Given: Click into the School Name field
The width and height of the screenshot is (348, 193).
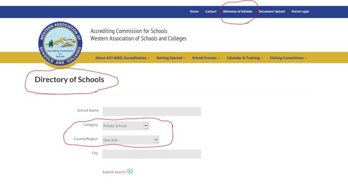Looking at the screenshot, I should coord(151,111).
